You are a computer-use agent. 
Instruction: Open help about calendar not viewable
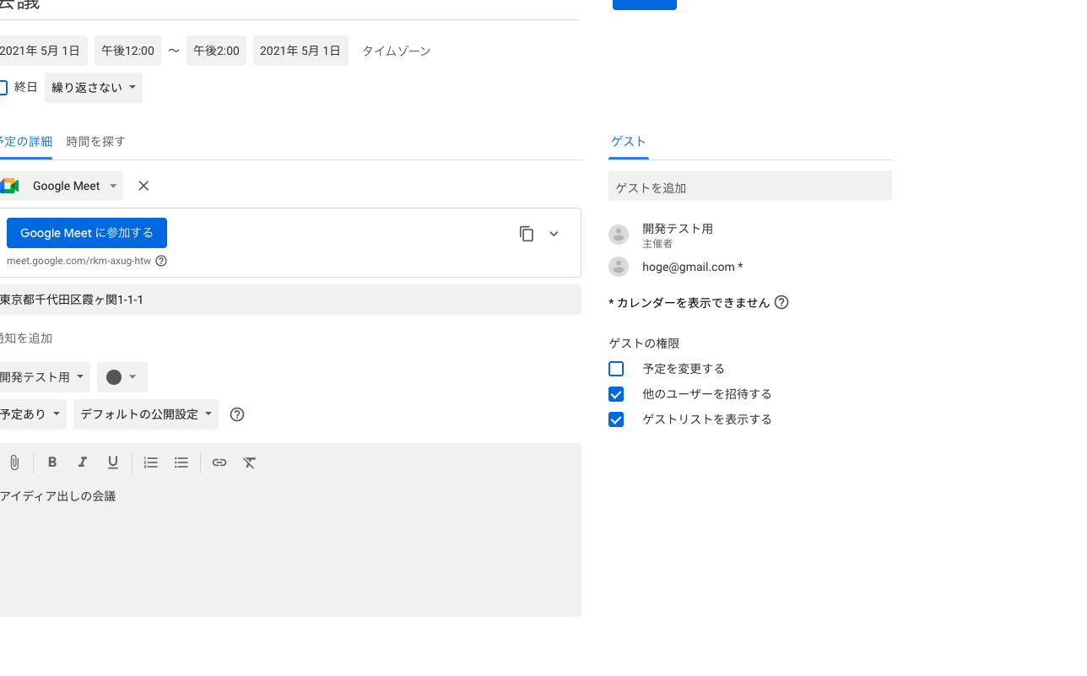coord(781,302)
